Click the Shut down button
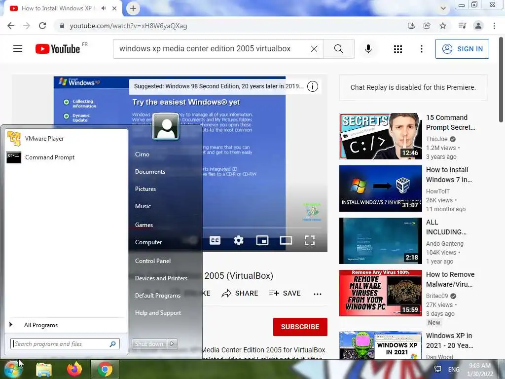This screenshot has height=379, width=505. 149,344
